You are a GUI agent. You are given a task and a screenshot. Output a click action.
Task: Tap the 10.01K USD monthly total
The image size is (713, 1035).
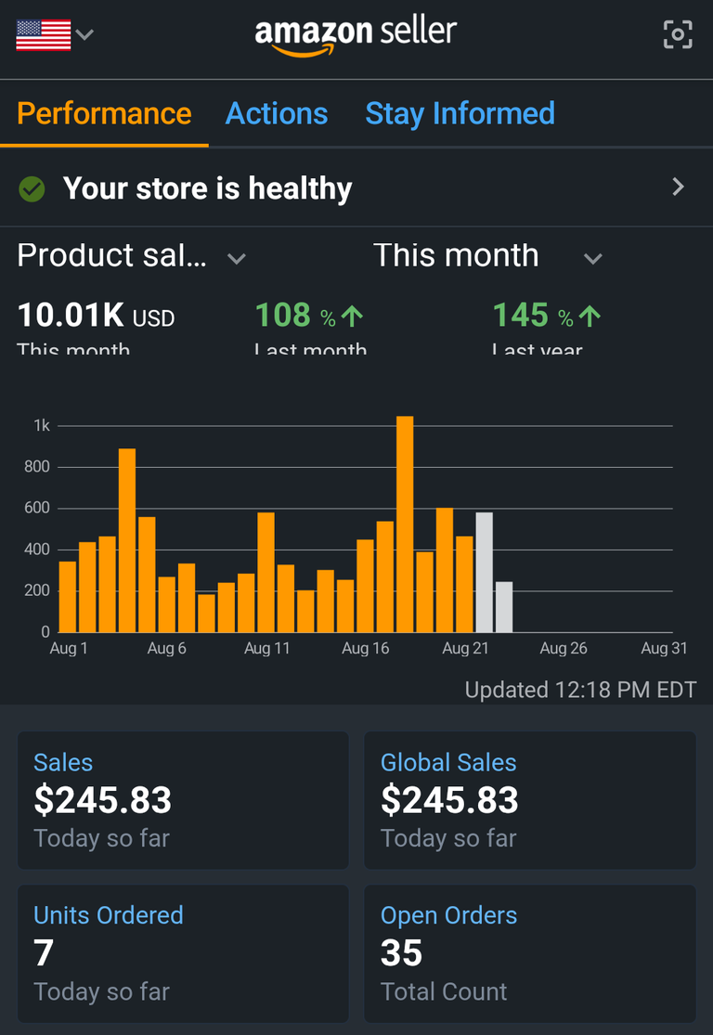click(x=96, y=316)
